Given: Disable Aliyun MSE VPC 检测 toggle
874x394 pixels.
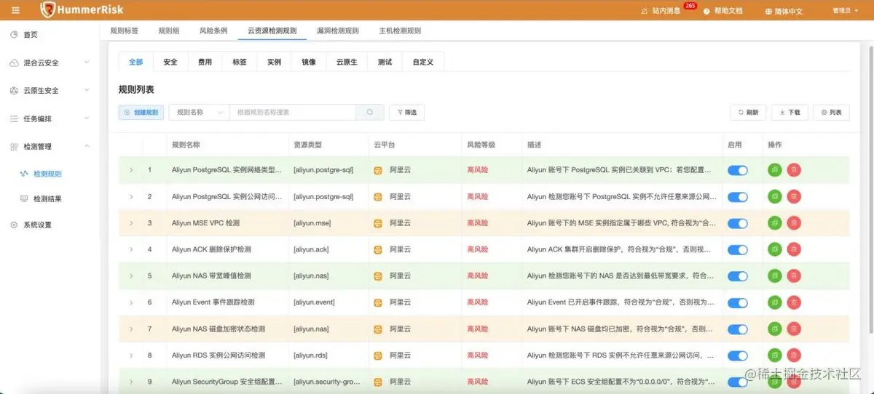Looking at the screenshot, I should tap(738, 223).
